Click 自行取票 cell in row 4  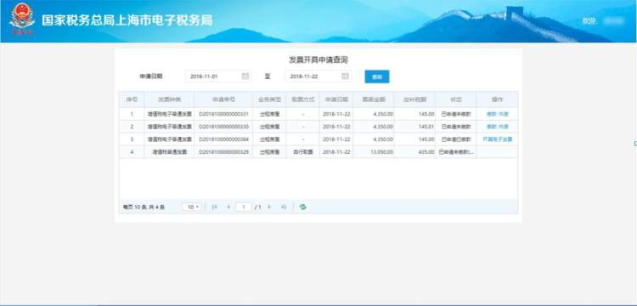[x=303, y=152]
